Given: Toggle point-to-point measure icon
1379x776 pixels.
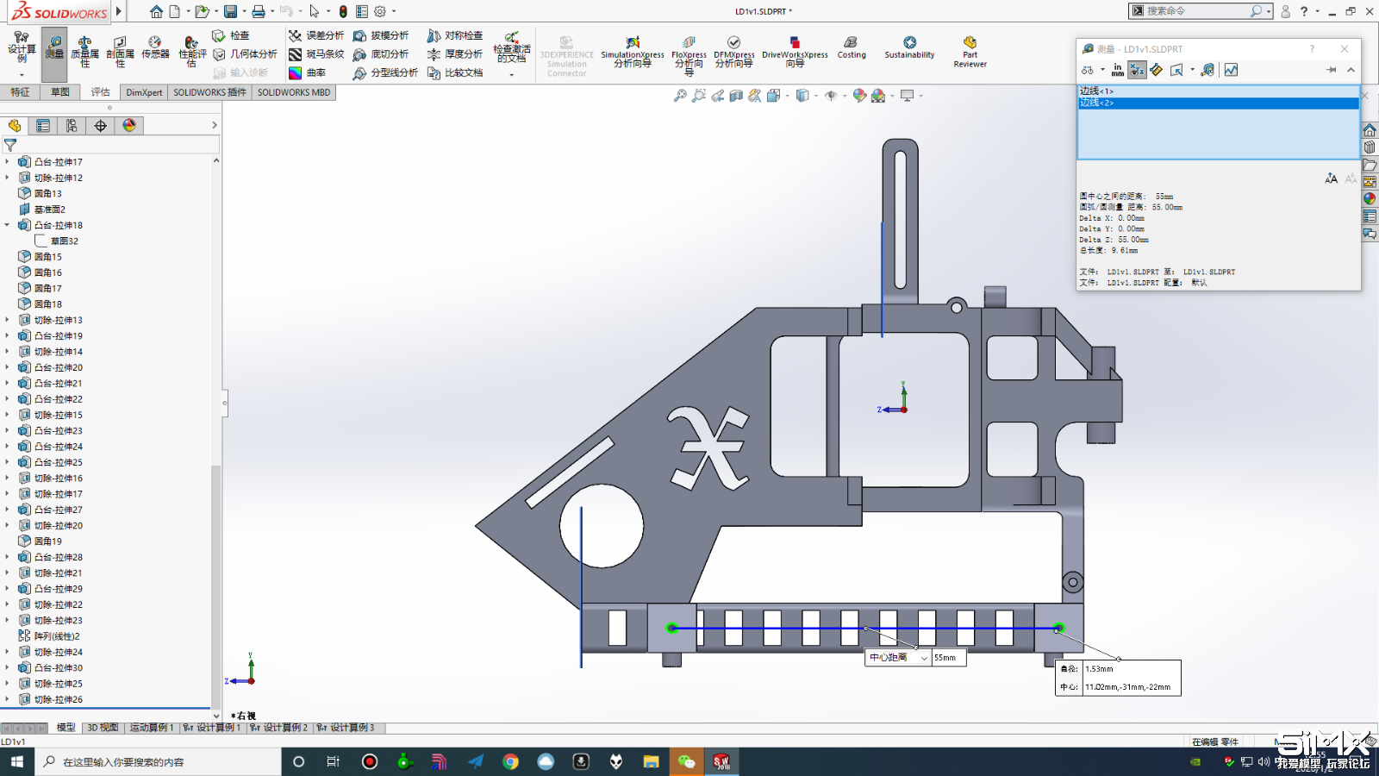Looking at the screenshot, I should coord(1157,70).
